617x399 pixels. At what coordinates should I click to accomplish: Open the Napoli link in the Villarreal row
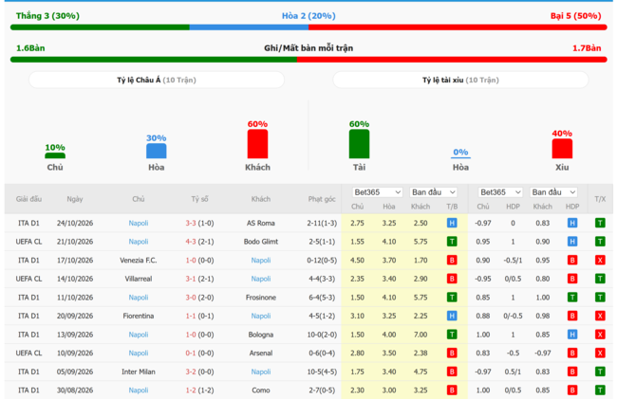pyautogui.click(x=261, y=279)
